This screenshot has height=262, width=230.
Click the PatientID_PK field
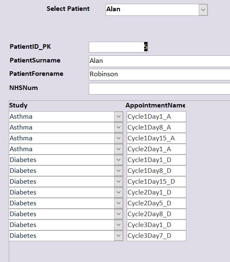118,47
